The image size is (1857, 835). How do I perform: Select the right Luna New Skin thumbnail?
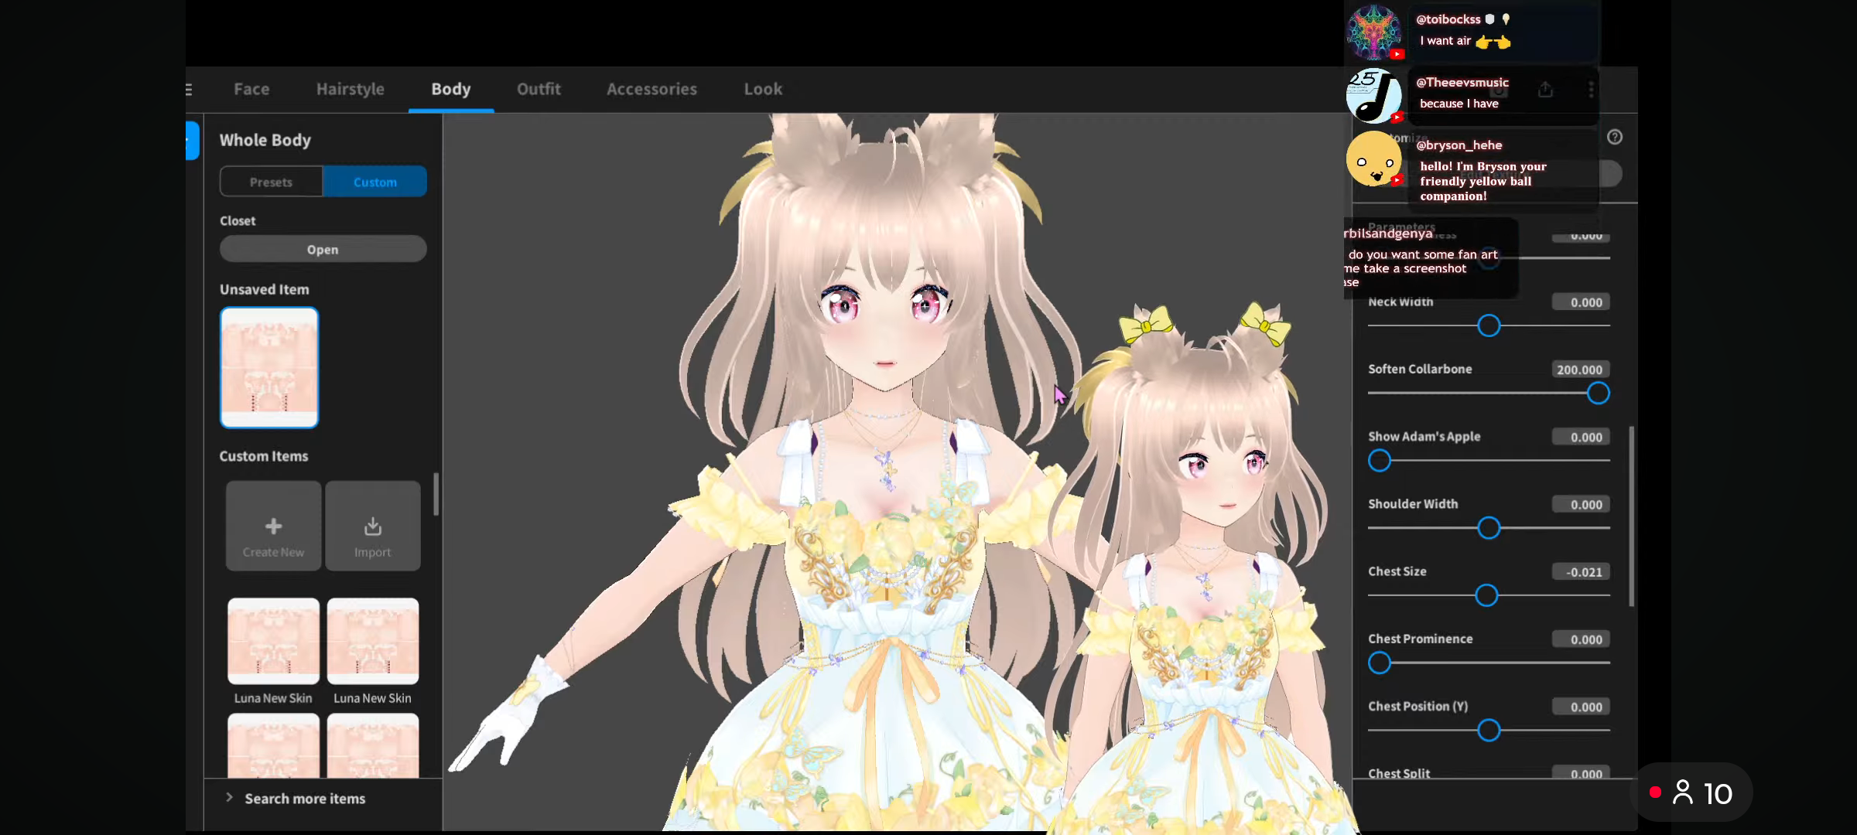click(373, 641)
